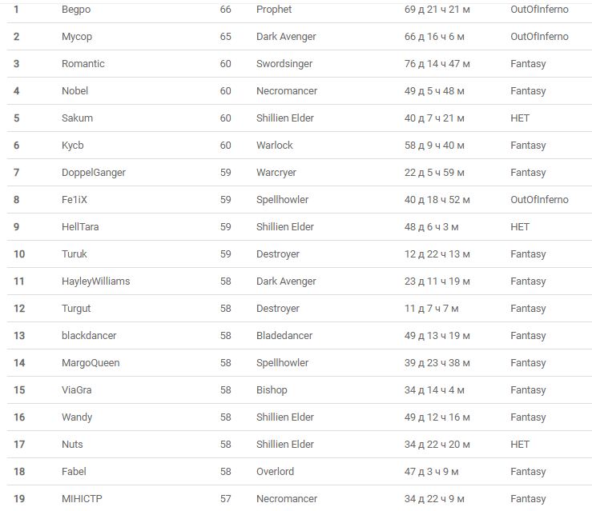
Task: Select the Wandy player name
Action: [77, 417]
